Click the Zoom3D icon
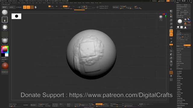This screenshot has width=193, height=108. (x=171, y=58)
